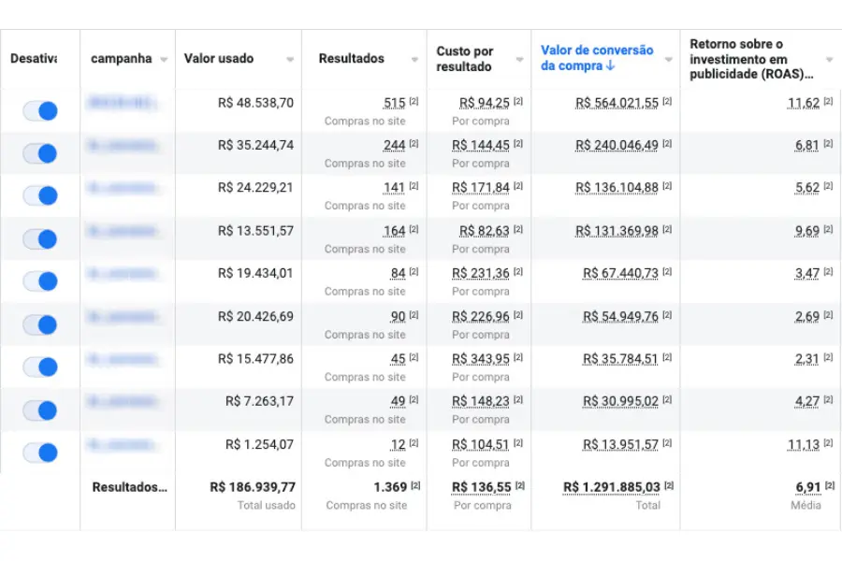Click footnote [2] beside R$ 564.021,55

point(667,101)
